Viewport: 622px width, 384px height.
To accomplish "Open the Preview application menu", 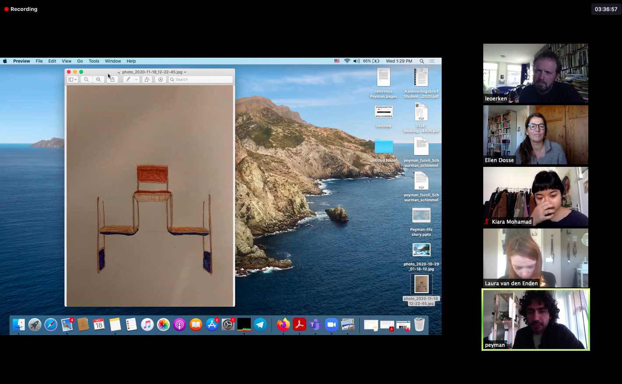I will 21,61.
